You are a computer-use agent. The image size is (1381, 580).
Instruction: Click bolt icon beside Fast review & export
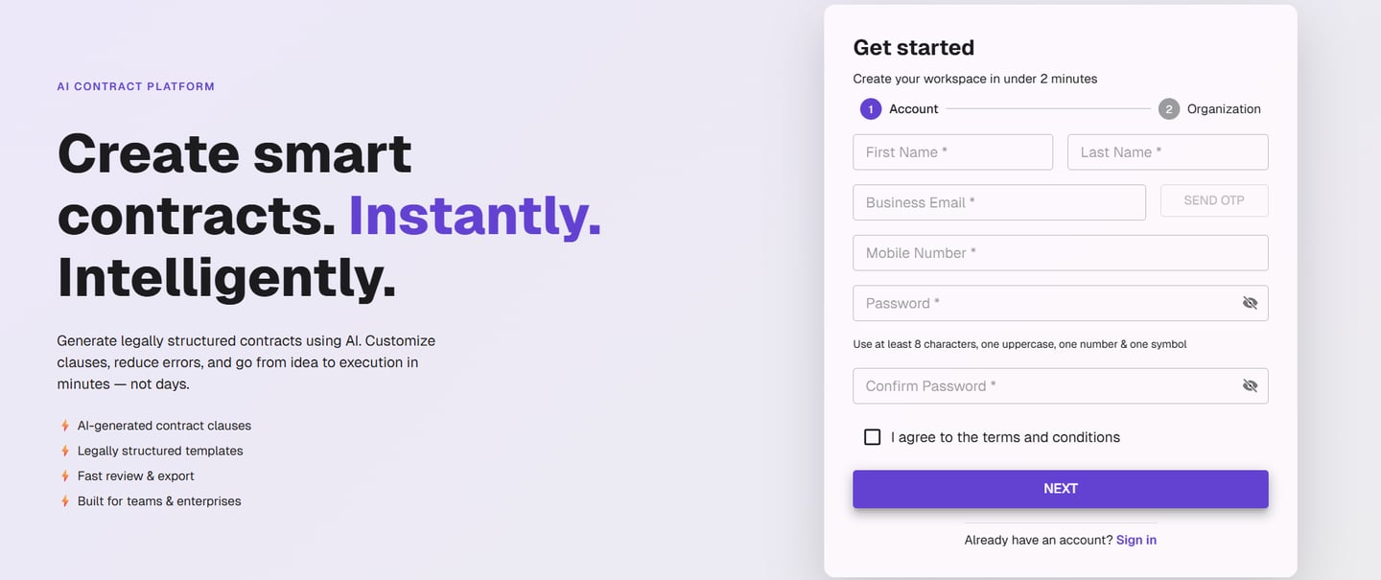(x=65, y=476)
